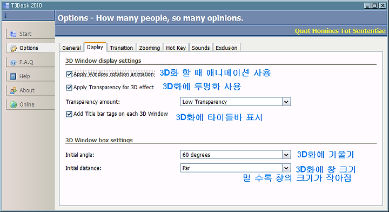Screen dimensions: 389x212
Task: Open the Initial distance dropdown arrow
Action: coord(286,168)
